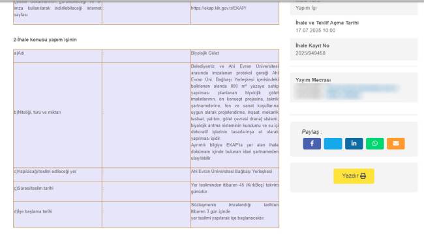Viewport: 424px width, 238px height.
Task: Select 'c)Yapılacağı/teslim edileceği yer' label
Action: coord(45,172)
